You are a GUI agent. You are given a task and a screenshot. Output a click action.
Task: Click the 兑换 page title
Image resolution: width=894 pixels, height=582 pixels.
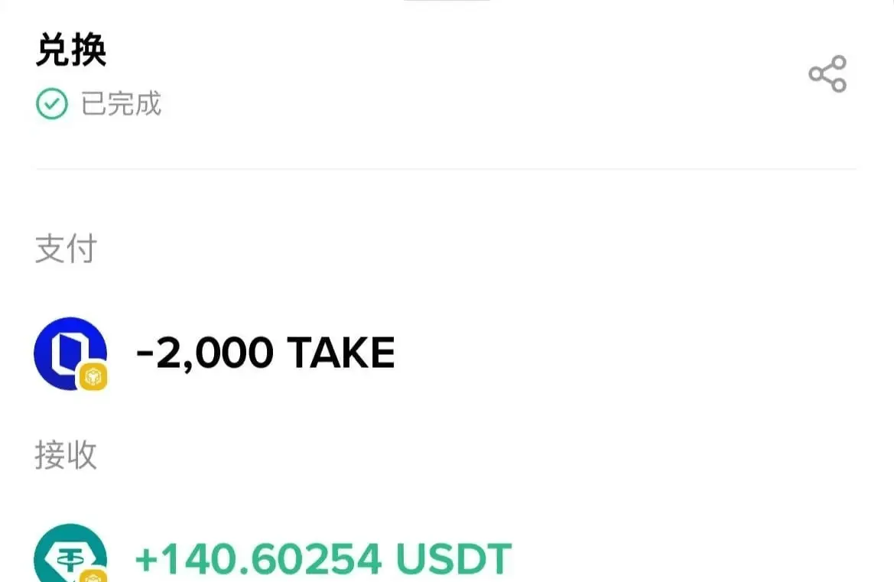(71, 50)
